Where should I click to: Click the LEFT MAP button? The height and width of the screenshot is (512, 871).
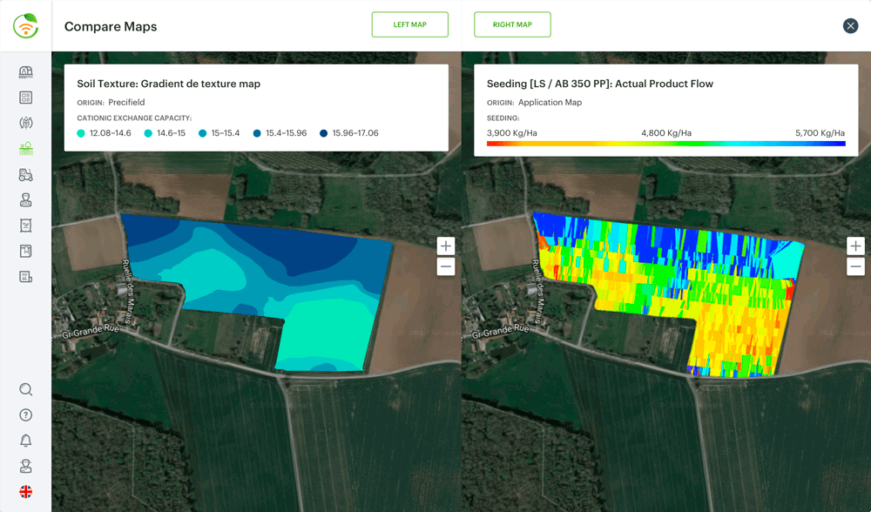click(x=409, y=24)
